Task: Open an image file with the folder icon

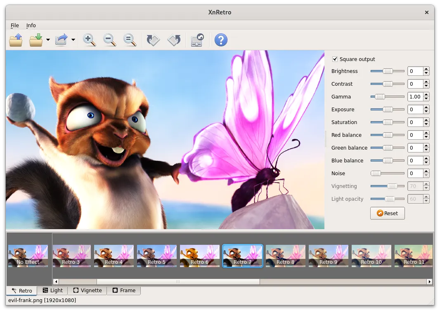Action: click(x=16, y=40)
